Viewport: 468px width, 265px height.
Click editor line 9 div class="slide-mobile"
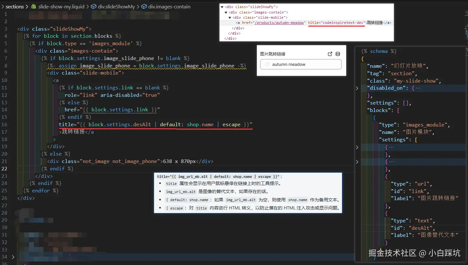[85, 73]
